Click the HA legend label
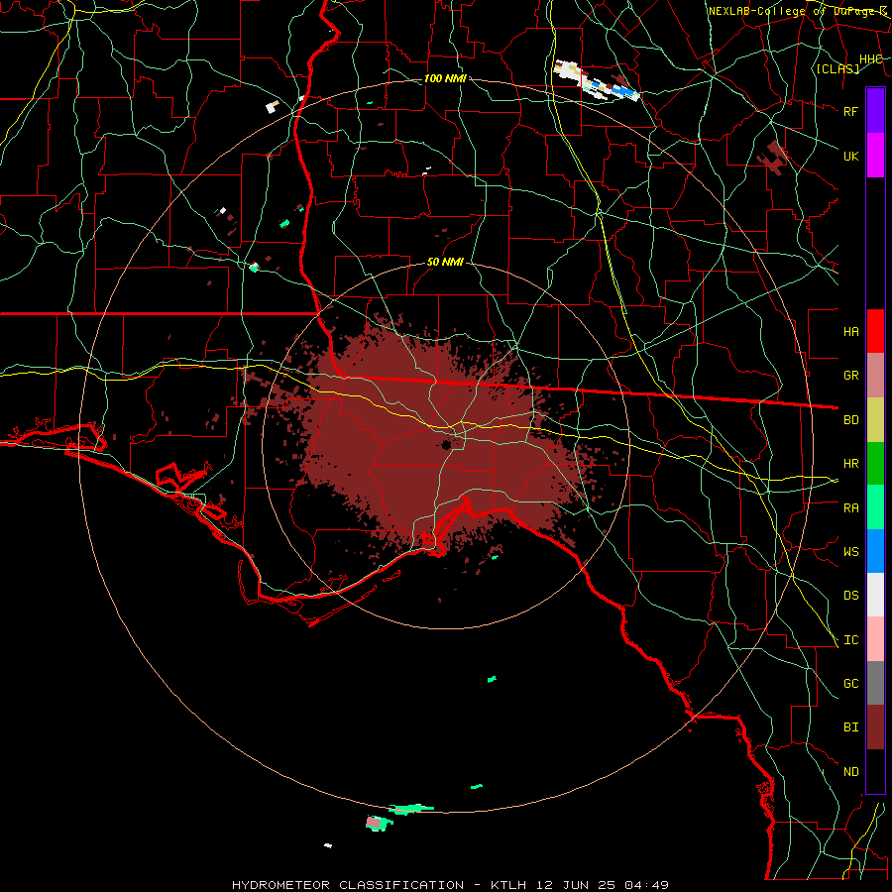892x892 pixels. click(850, 331)
